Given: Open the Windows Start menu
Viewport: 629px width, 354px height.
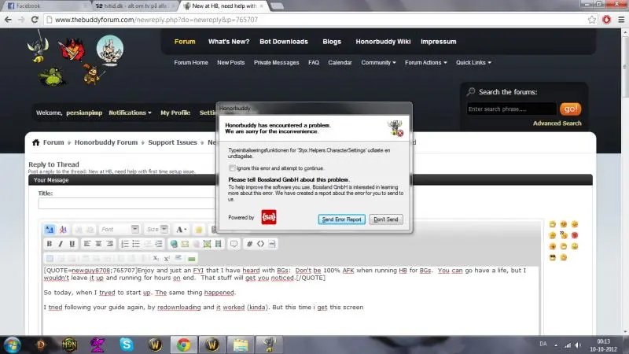Looking at the screenshot, I should coord(12,345).
